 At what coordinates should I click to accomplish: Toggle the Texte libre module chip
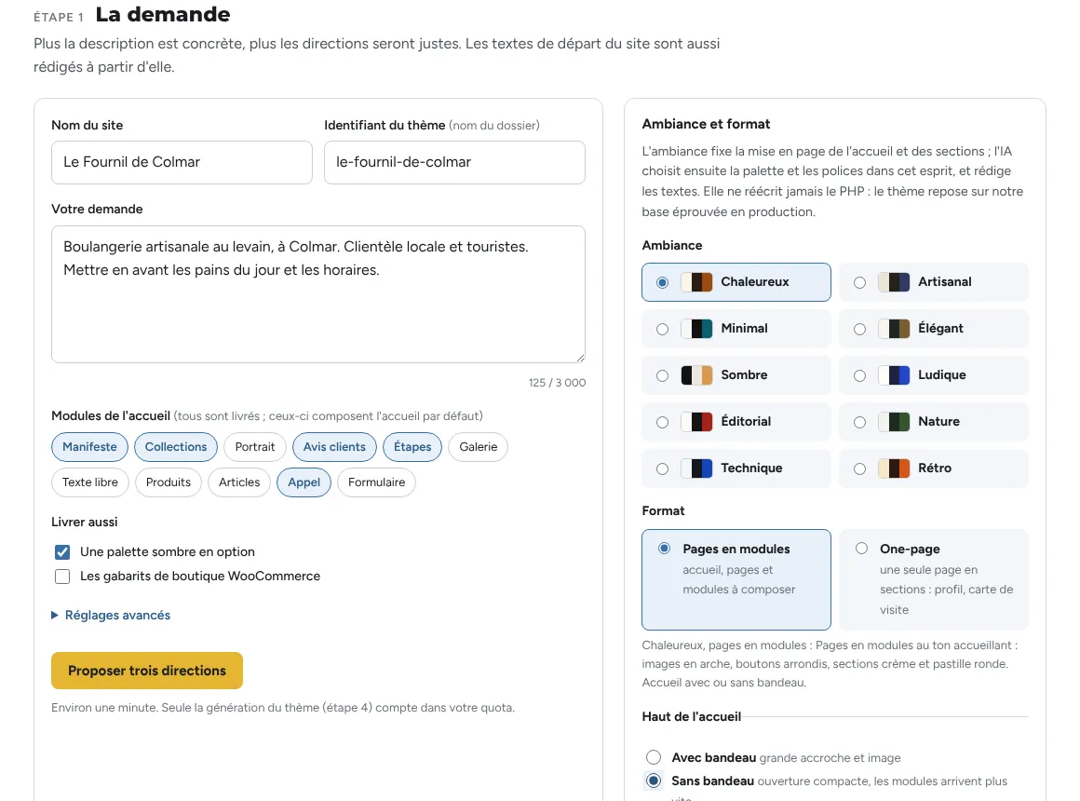[90, 482]
